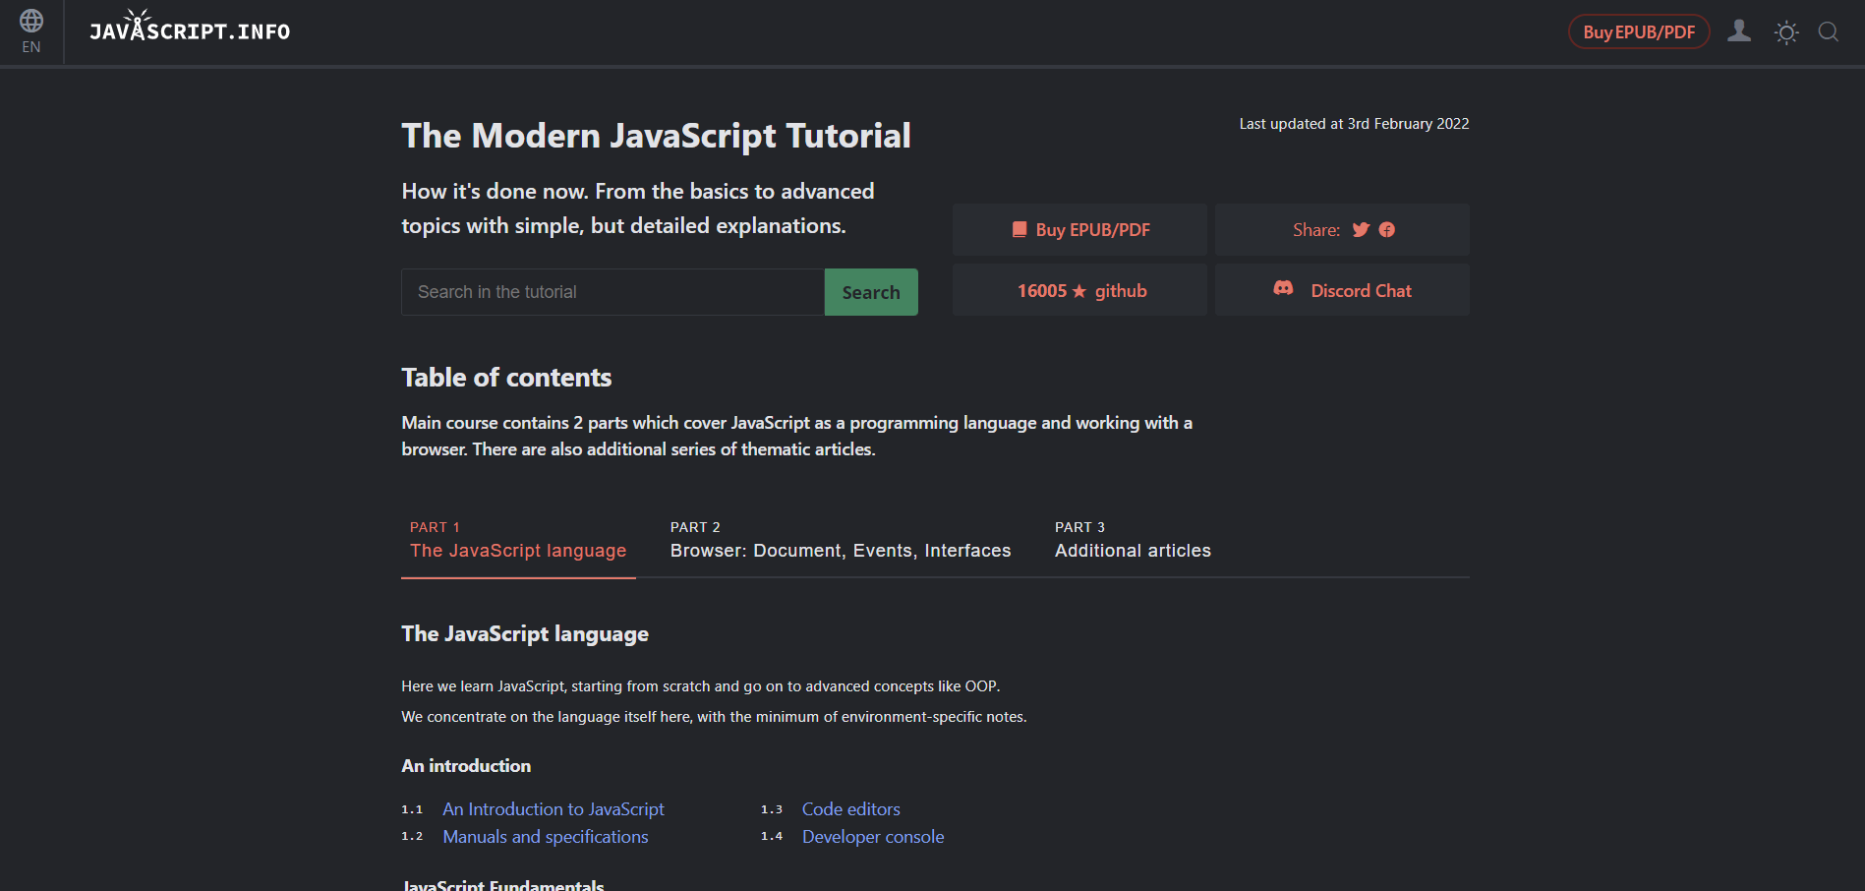Switch to Part 2 Browser tab
This screenshot has height=891, width=1865.
click(841, 540)
